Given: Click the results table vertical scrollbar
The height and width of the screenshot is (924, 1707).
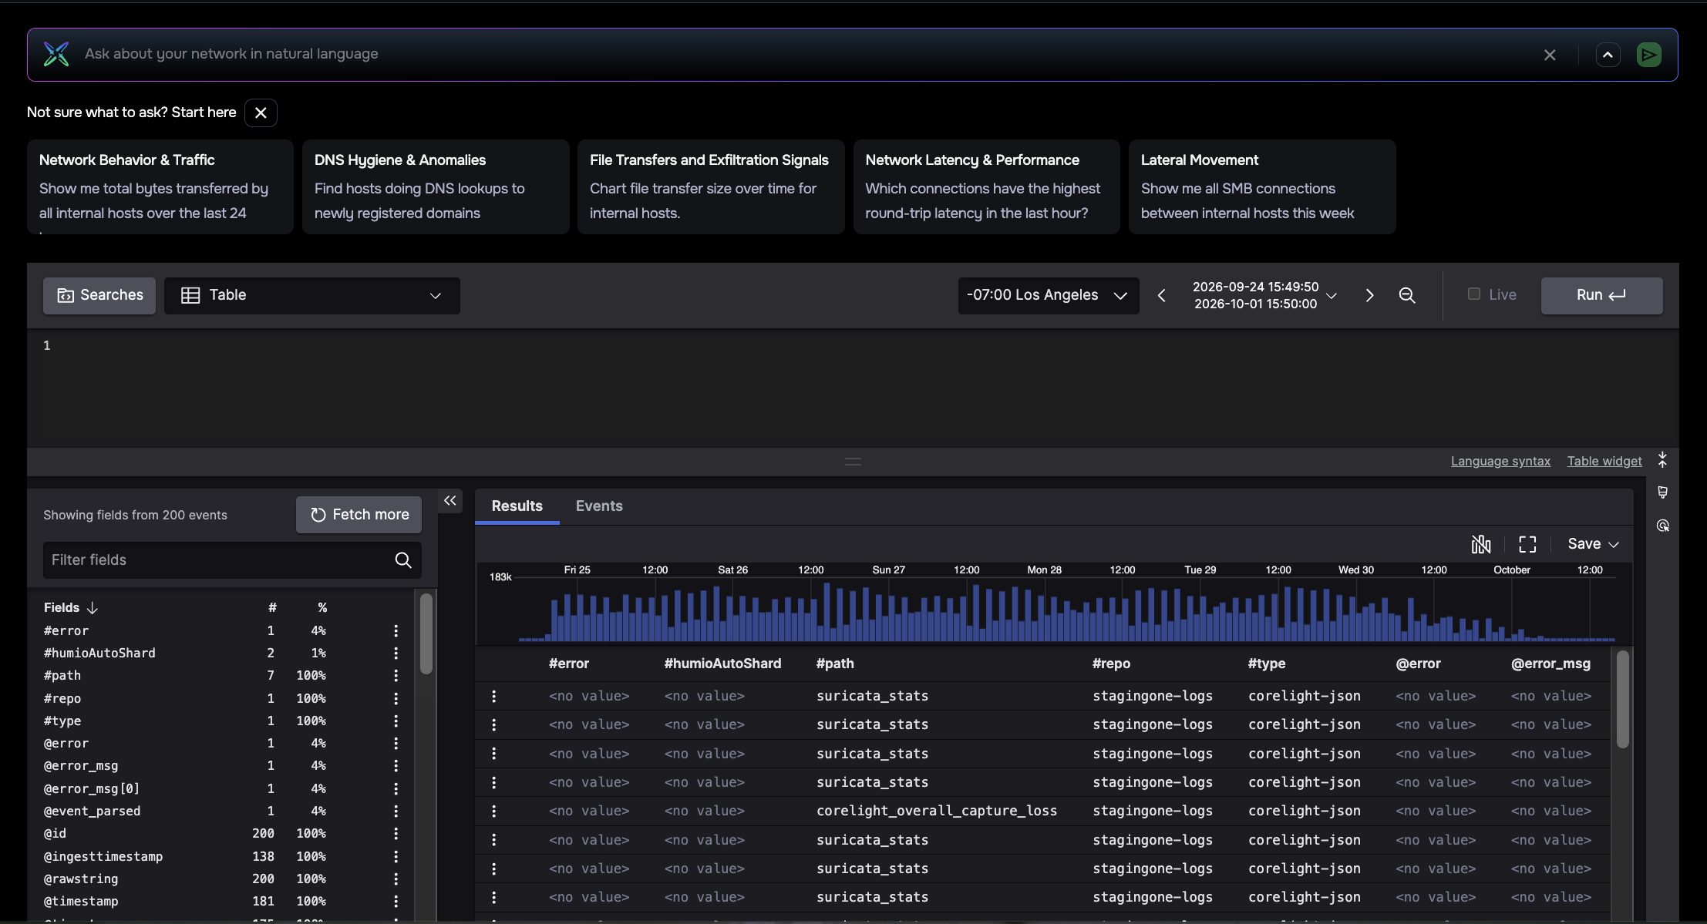Looking at the screenshot, I should click(x=1623, y=700).
